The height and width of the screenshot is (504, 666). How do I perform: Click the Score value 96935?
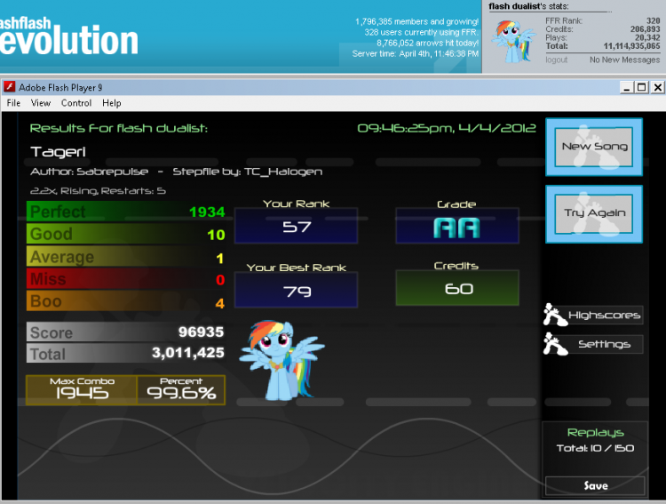[x=201, y=332]
